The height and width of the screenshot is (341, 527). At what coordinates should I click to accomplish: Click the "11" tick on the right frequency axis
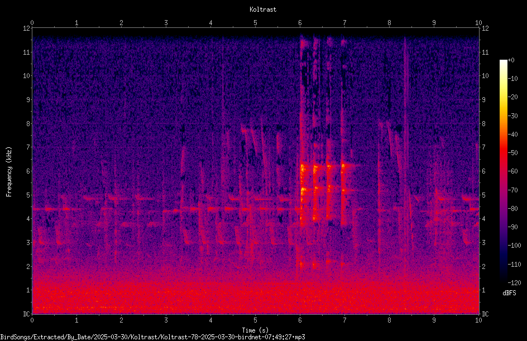tap(485, 52)
